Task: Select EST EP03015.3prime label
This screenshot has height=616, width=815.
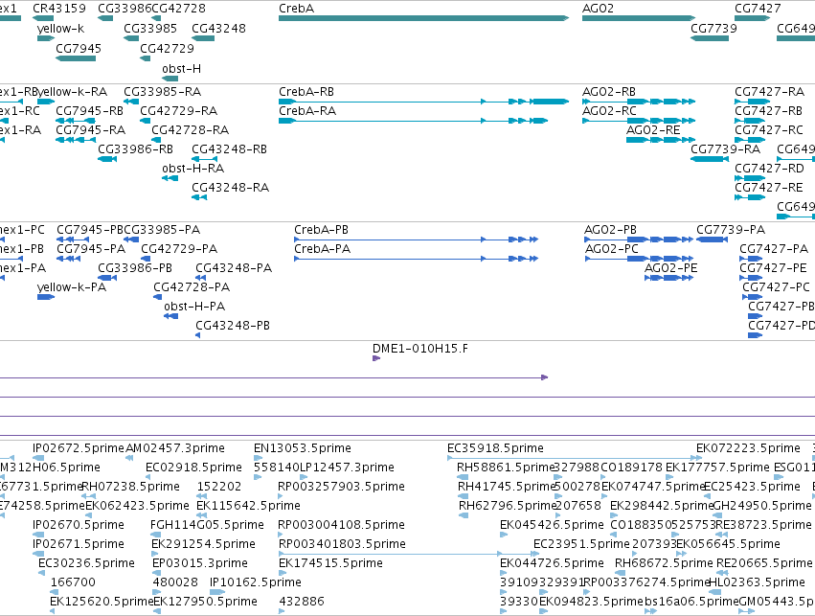Action: point(200,563)
